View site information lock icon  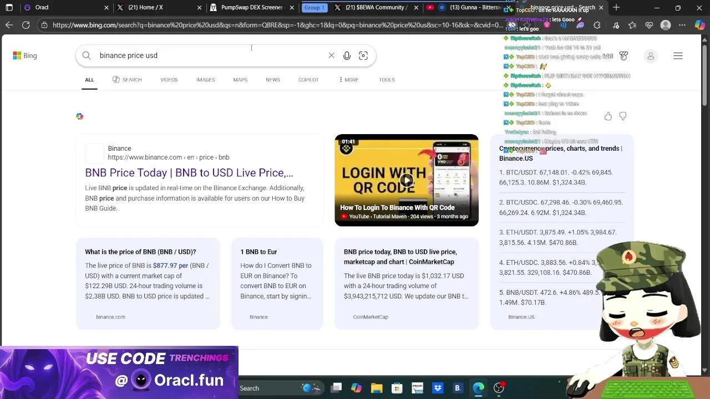(44, 25)
